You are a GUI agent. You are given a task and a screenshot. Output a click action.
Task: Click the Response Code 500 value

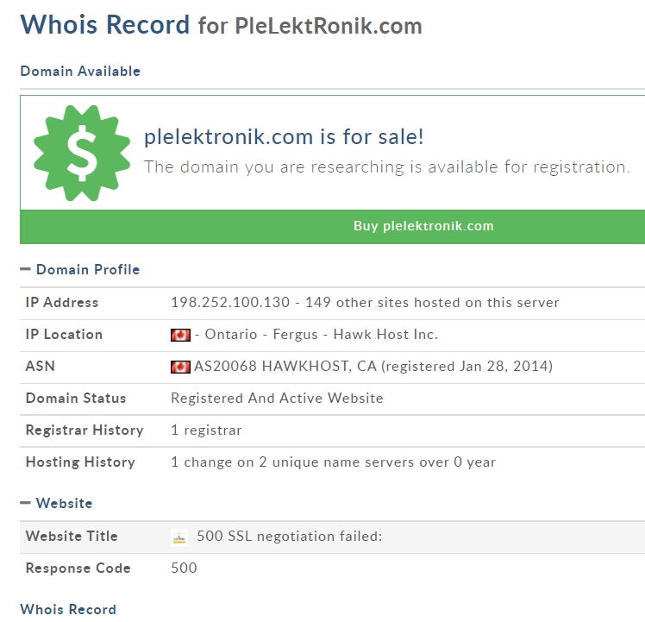(184, 568)
